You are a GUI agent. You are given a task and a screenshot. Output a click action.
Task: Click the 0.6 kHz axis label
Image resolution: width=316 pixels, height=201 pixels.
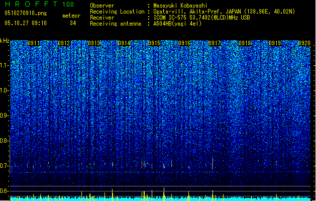(5, 191)
